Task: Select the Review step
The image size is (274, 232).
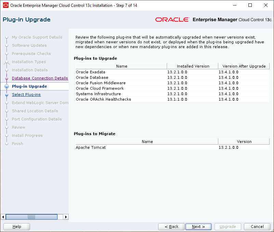Action: [x=18, y=128]
